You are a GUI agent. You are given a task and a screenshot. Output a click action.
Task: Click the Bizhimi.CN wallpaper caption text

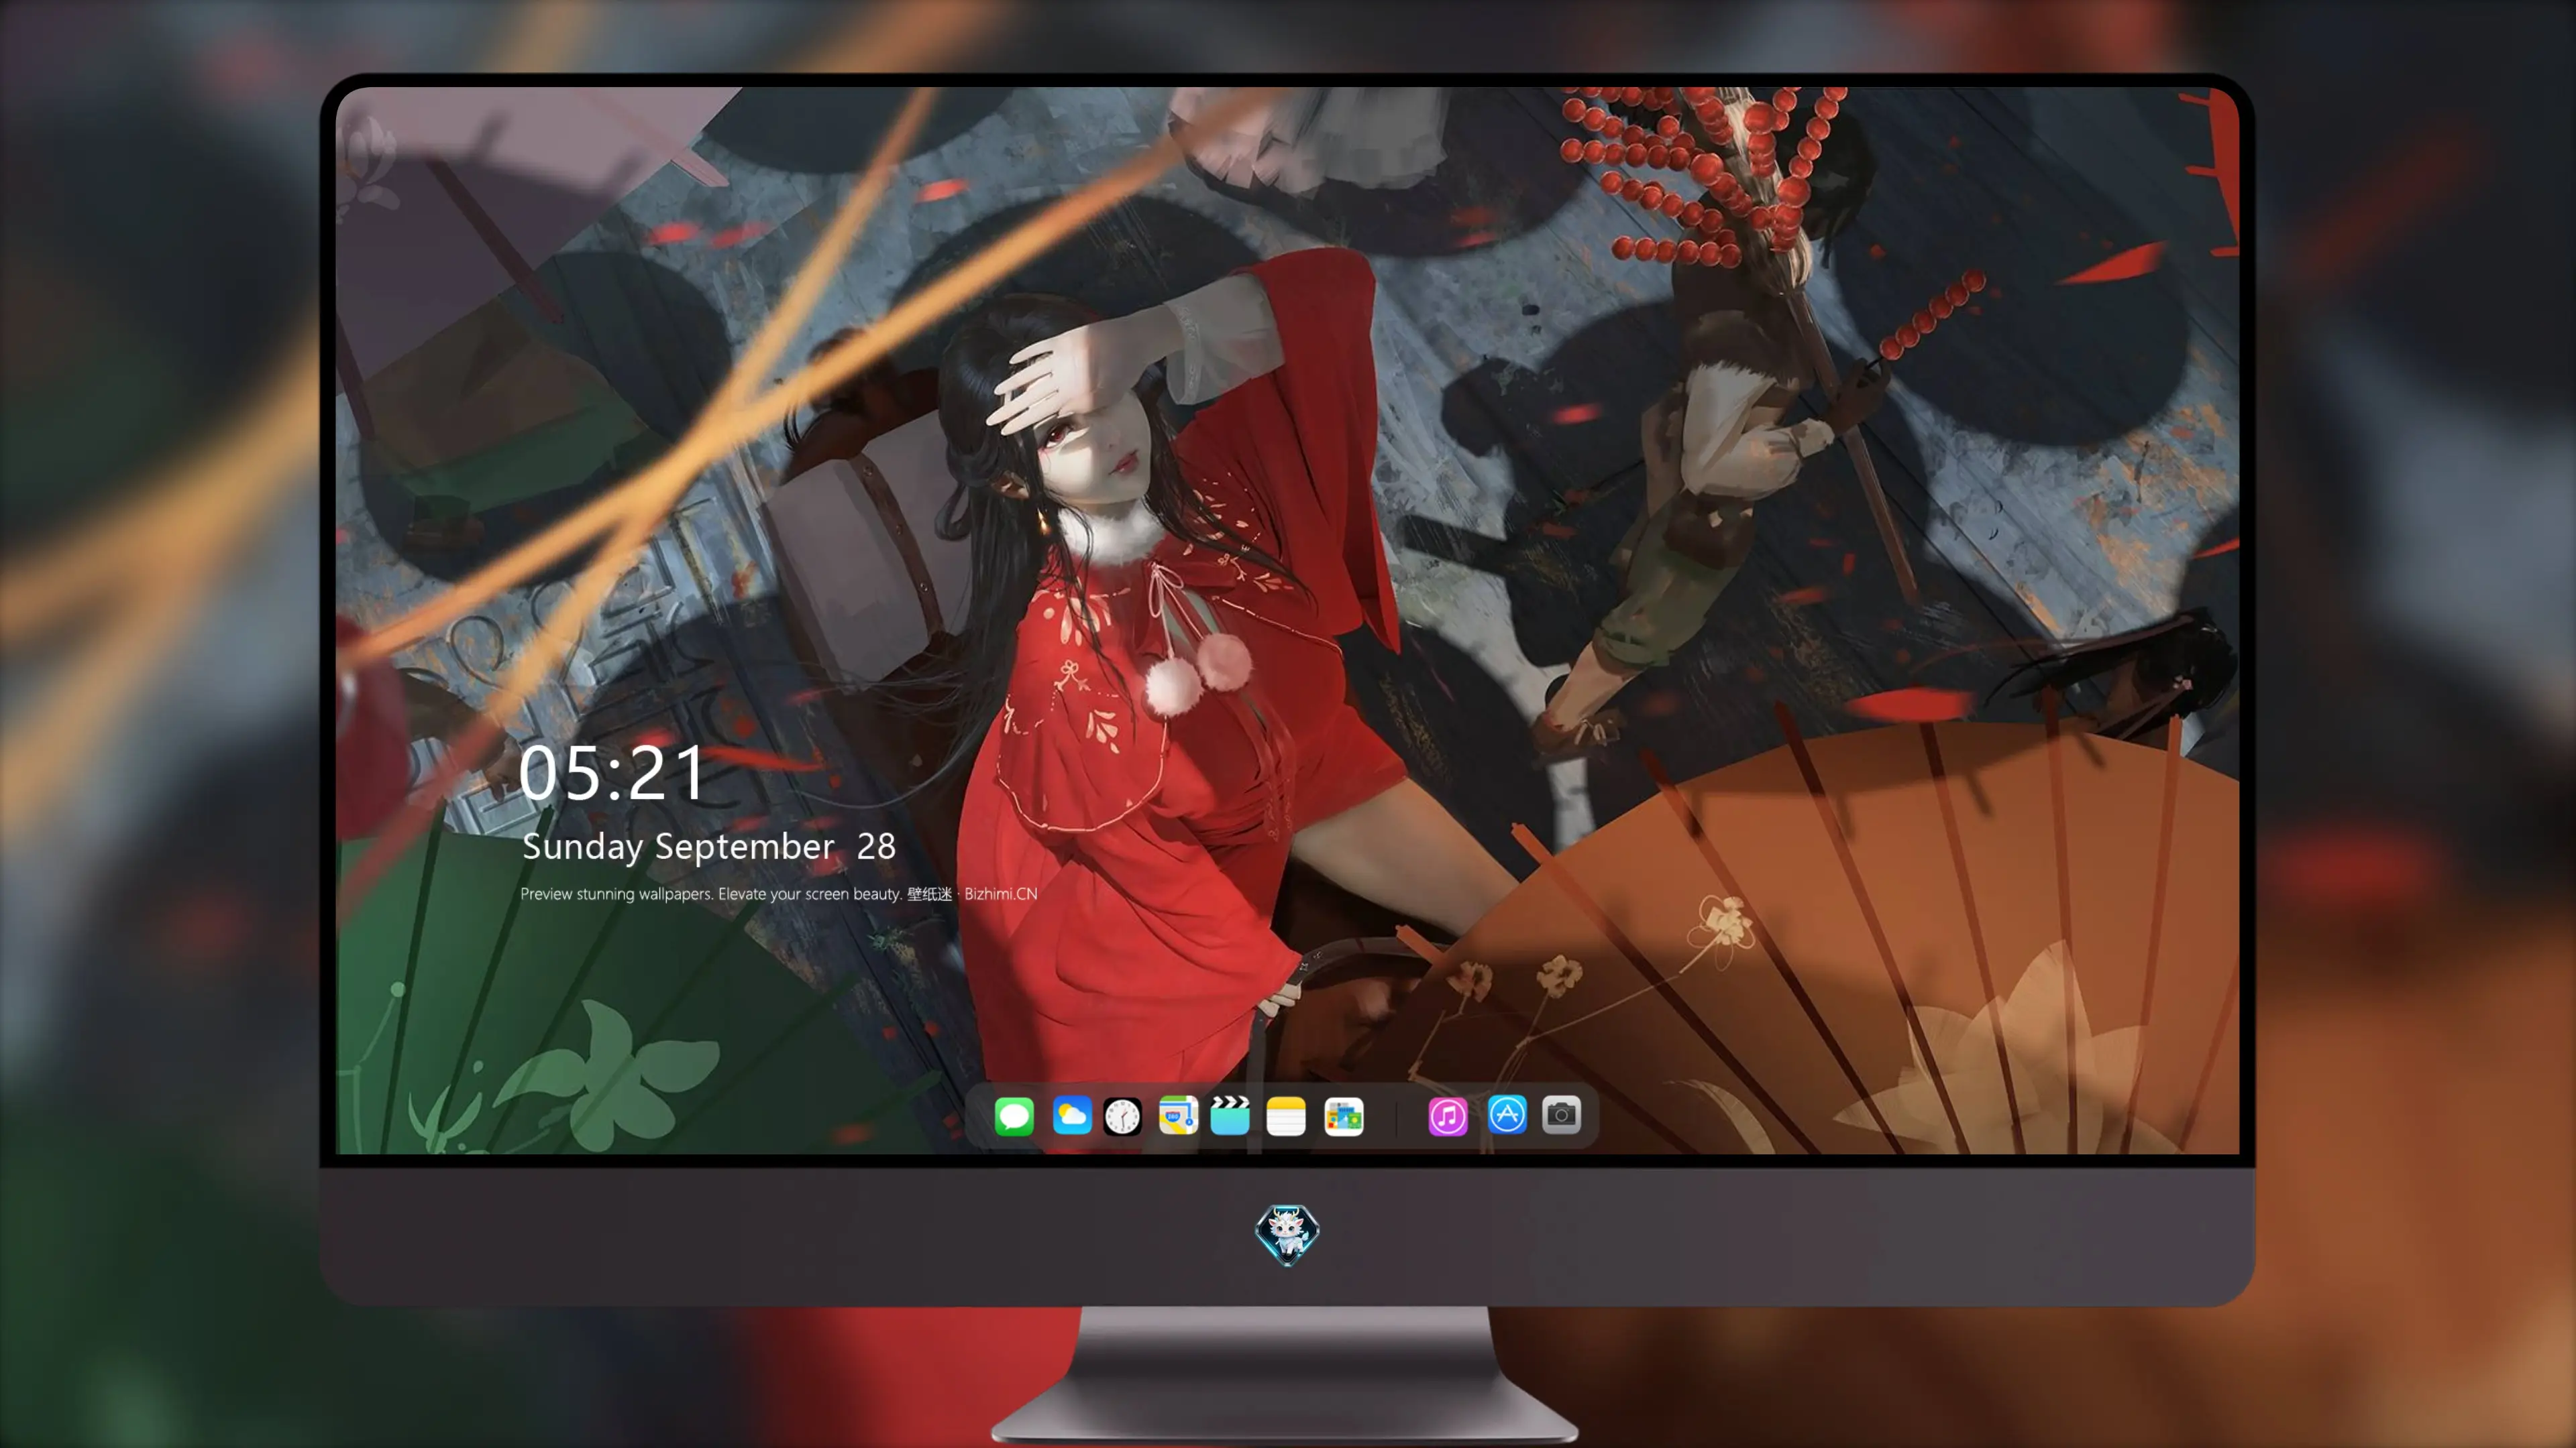tap(778, 894)
